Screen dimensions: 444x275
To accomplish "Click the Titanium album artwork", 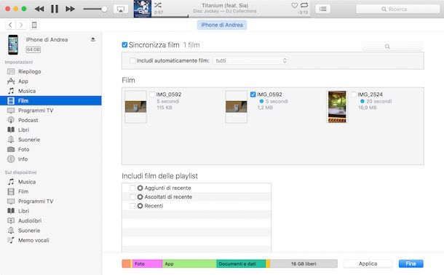I will (143, 9).
